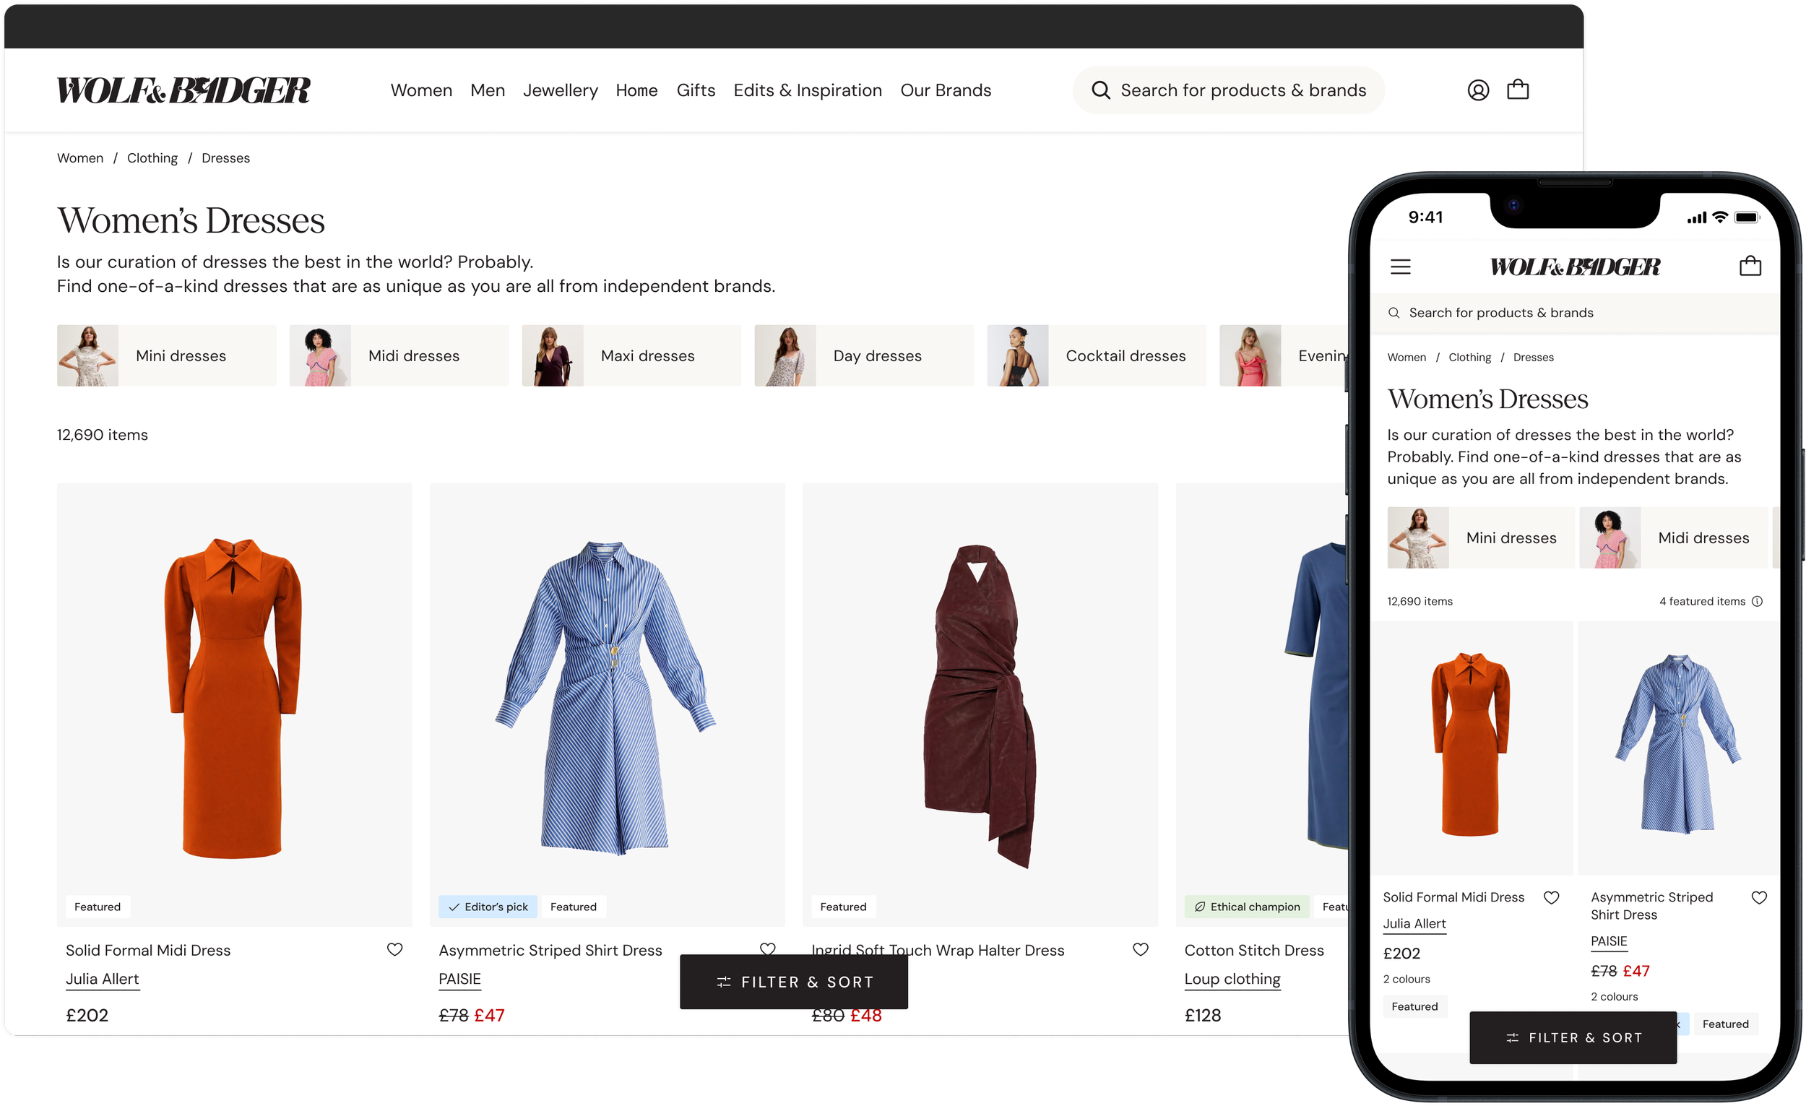Open Edits & Inspiration navigation item

click(x=807, y=90)
